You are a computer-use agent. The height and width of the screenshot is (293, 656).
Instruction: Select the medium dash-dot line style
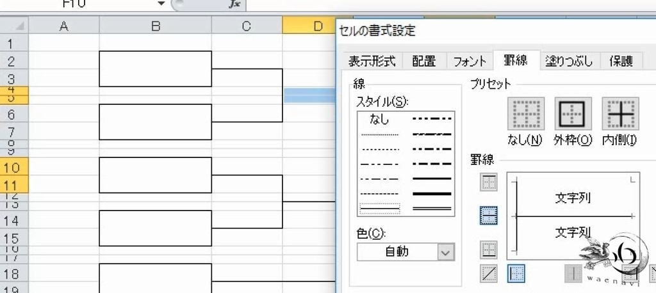(x=432, y=149)
